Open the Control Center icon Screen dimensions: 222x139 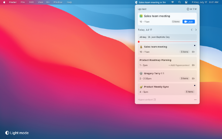pos(186,2)
